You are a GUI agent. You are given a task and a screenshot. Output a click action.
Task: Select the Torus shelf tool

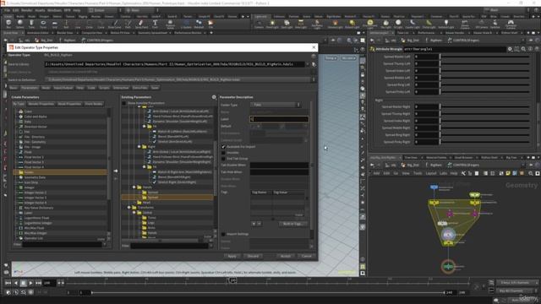pos(43,24)
